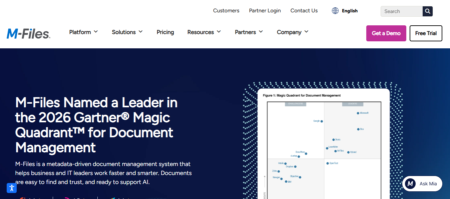Click the Get a Demo button
The width and height of the screenshot is (450, 199).
pos(386,33)
